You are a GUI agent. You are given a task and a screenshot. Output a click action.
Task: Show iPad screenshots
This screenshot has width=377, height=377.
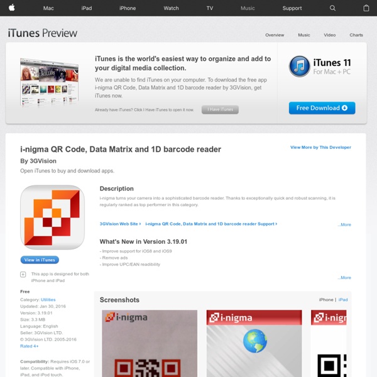(343, 300)
